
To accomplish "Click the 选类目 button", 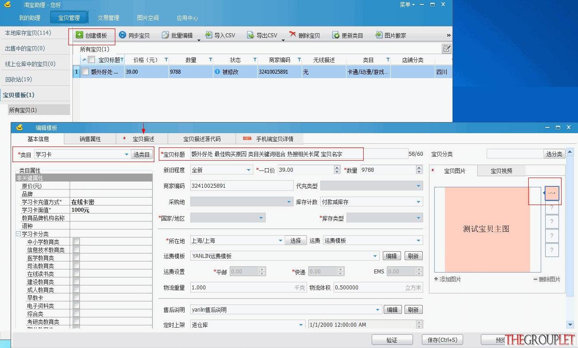I will coord(142,154).
